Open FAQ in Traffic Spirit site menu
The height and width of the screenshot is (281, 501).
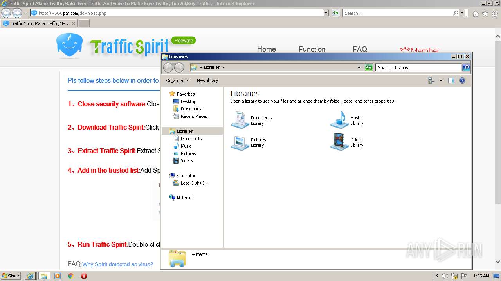click(360, 49)
